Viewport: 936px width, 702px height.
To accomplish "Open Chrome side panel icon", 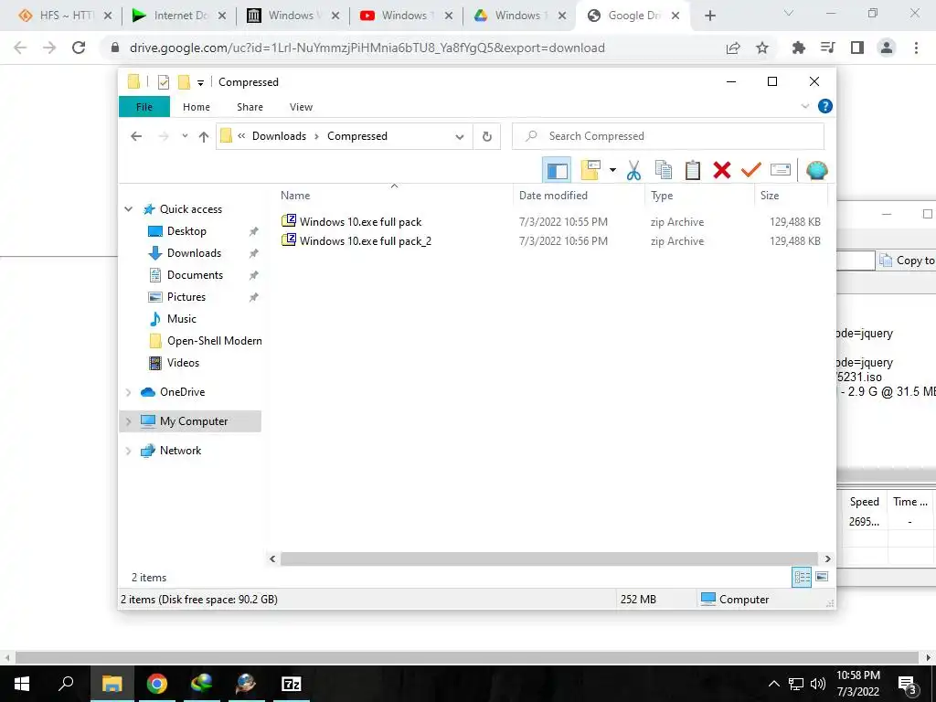I will 857,48.
